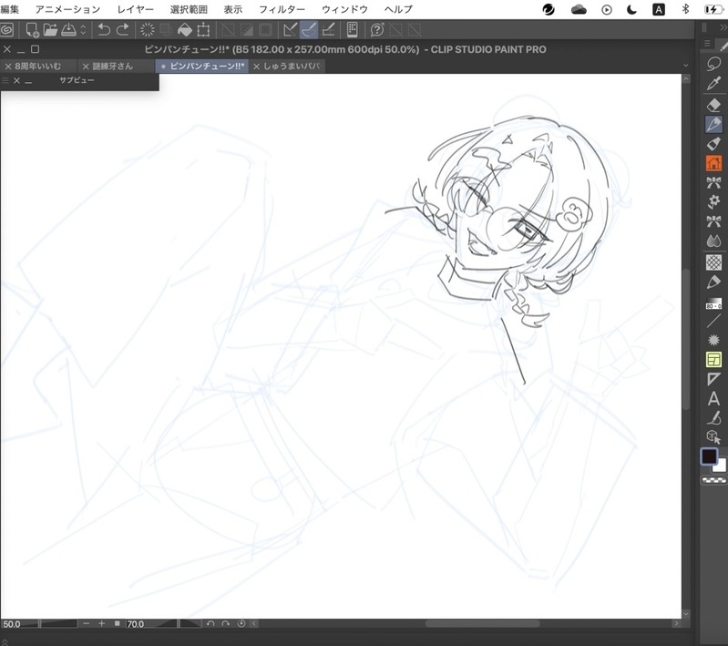Open a file with the folder icon

pyautogui.click(x=50, y=30)
